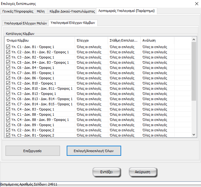Uncheck the 'Υπ. C1 - Δοκ. B1 - Όροφος 1' checkbox
This screenshot has height=187, width=201.
8,47
